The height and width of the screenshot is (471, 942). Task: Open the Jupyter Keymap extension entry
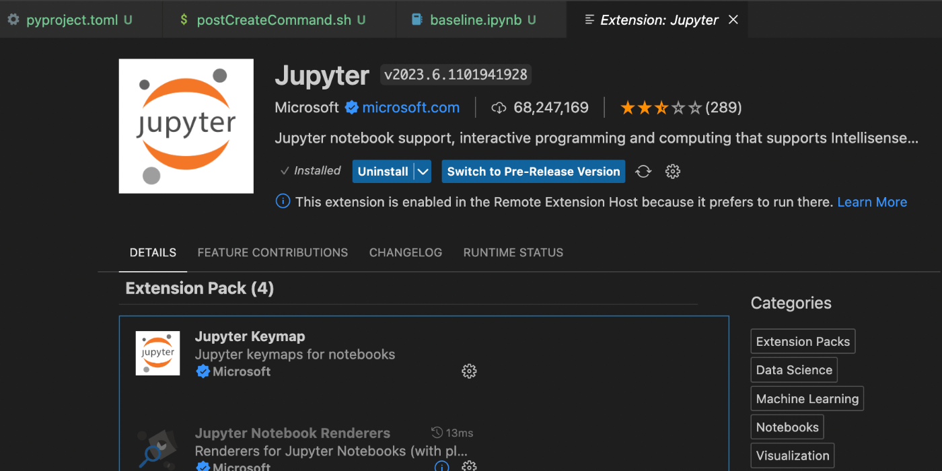(250, 336)
